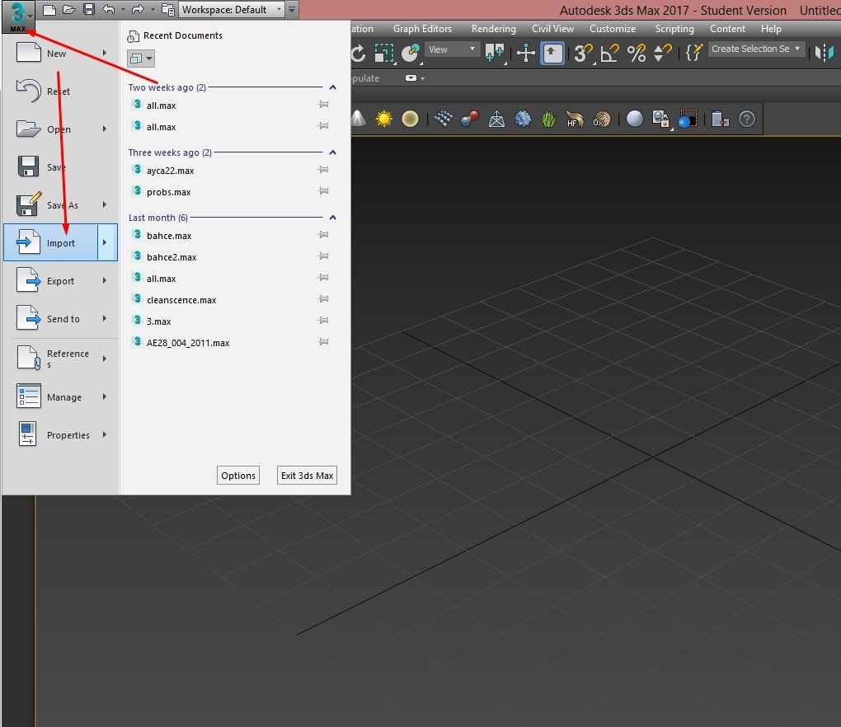Click Undo arrow in quick access toolbar
841x727 pixels.
108,10
